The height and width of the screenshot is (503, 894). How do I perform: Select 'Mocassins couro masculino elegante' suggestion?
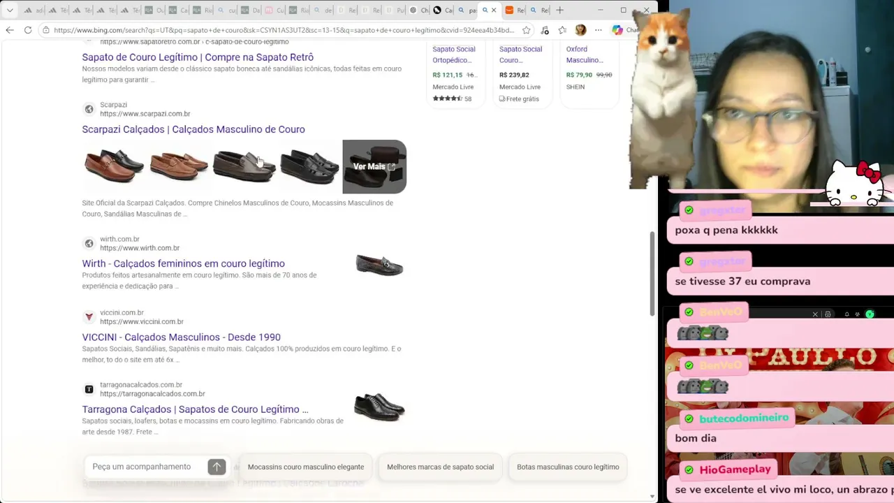306,467
